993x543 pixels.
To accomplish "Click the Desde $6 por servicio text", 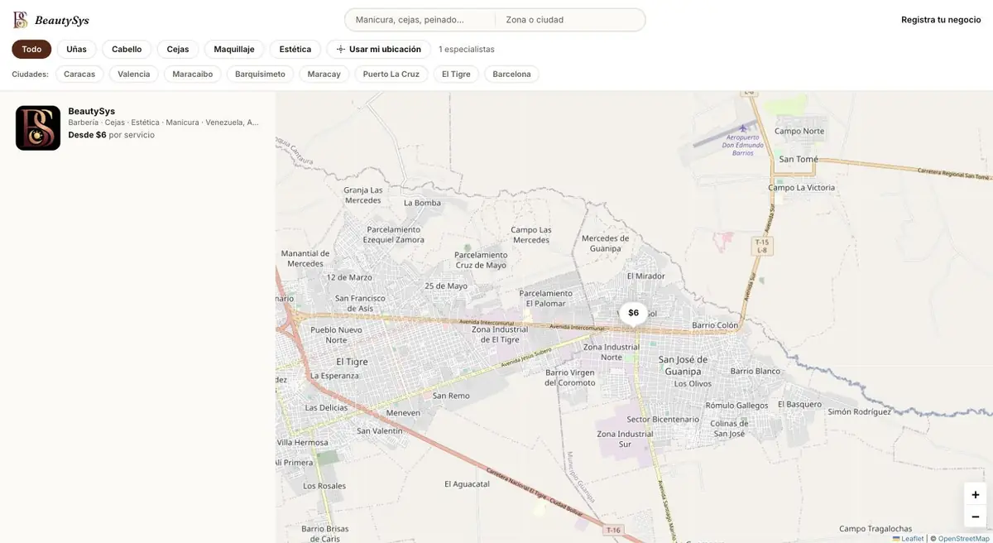I will point(112,135).
